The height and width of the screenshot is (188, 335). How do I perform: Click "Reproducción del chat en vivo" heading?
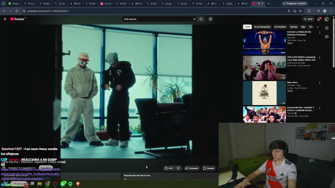(137, 175)
